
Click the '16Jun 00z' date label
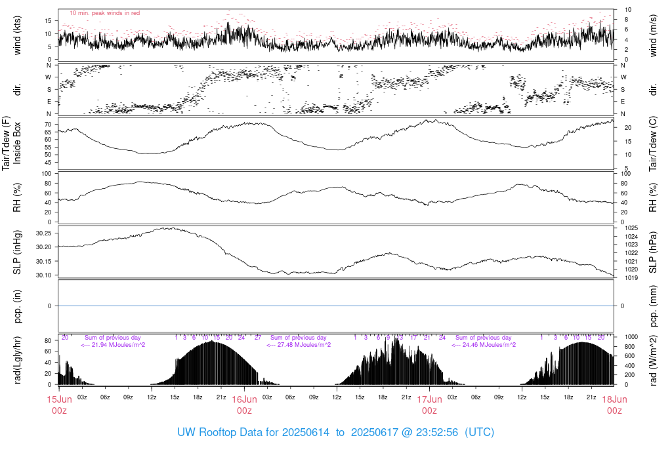pyautogui.click(x=244, y=405)
